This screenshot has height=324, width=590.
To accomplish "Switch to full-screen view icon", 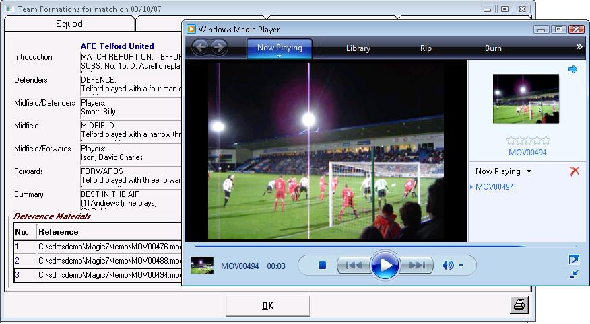I will click(x=575, y=259).
